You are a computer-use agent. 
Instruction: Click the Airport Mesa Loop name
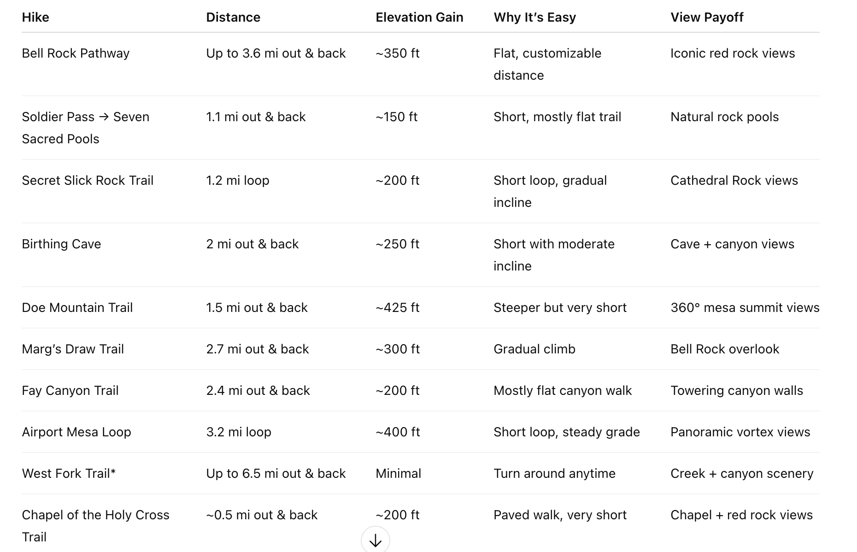tap(76, 432)
